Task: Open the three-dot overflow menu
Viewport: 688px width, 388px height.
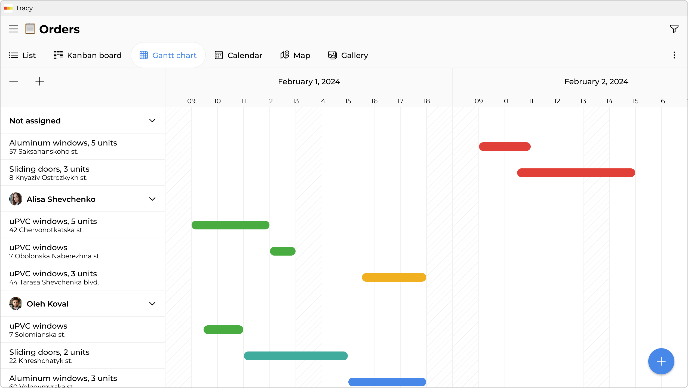Action: pyautogui.click(x=674, y=55)
